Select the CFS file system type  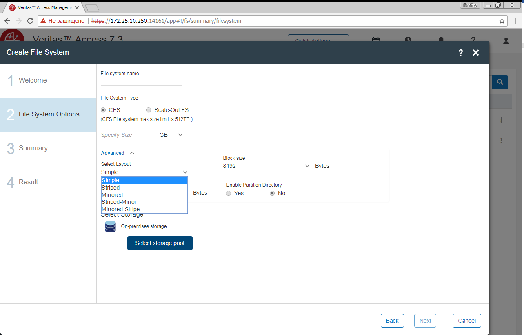(x=103, y=109)
